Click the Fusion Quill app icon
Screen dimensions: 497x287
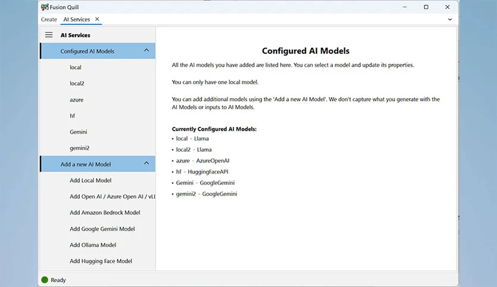[45, 7]
